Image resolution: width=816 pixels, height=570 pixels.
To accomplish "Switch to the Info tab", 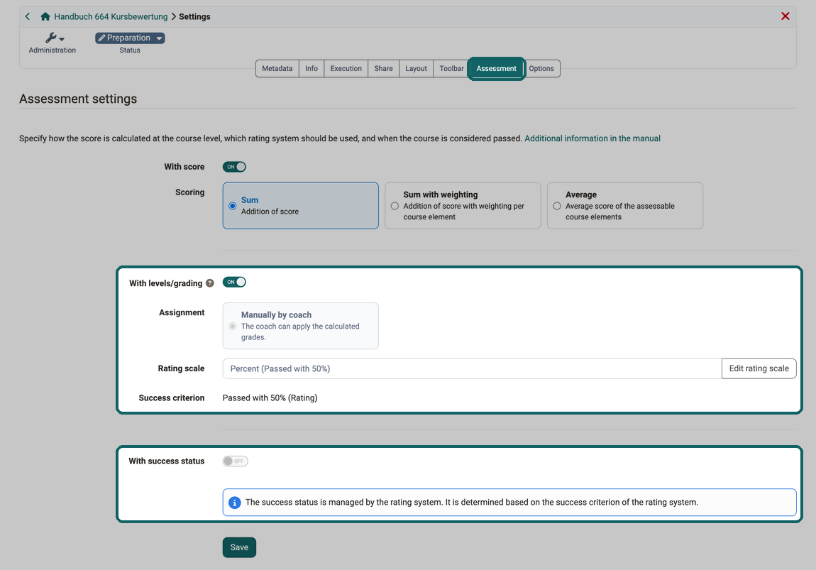I will (x=311, y=69).
